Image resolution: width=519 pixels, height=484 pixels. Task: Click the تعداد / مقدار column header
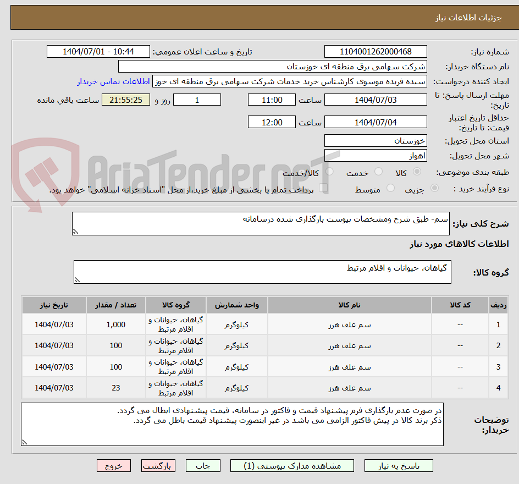(116, 305)
